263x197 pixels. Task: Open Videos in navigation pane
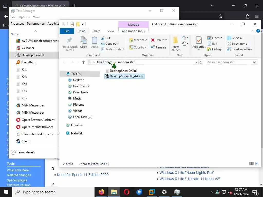[78, 111]
